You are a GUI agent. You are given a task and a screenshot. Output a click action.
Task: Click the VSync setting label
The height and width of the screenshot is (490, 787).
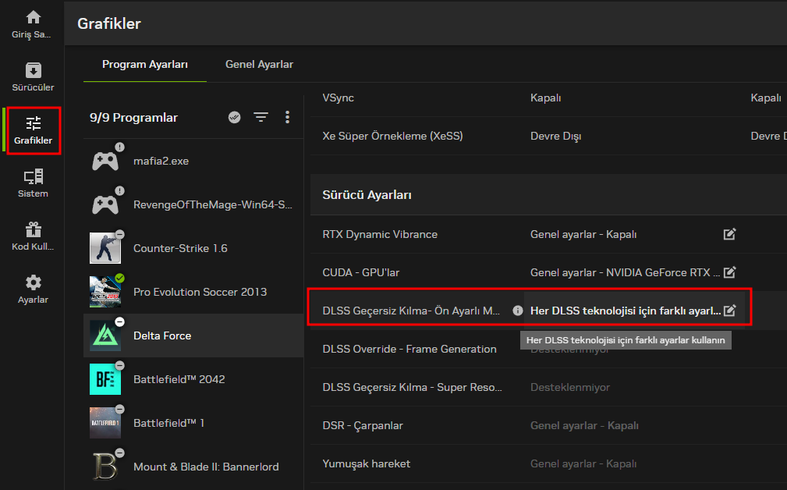point(338,98)
